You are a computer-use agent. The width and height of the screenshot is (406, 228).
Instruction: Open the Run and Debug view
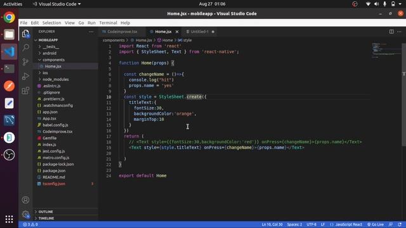[x=25, y=76]
